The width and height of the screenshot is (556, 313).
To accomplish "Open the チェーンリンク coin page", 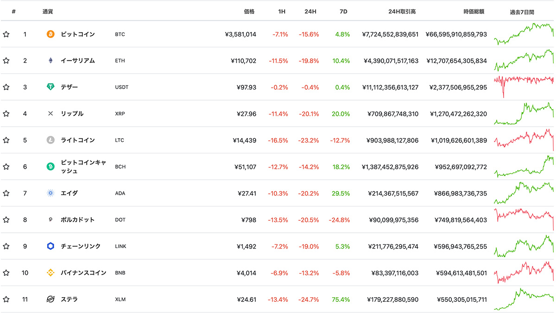I will click(x=81, y=246).
